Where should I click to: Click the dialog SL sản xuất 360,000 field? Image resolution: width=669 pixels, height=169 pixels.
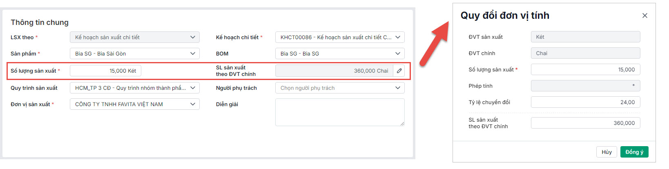tap(585, 123)
